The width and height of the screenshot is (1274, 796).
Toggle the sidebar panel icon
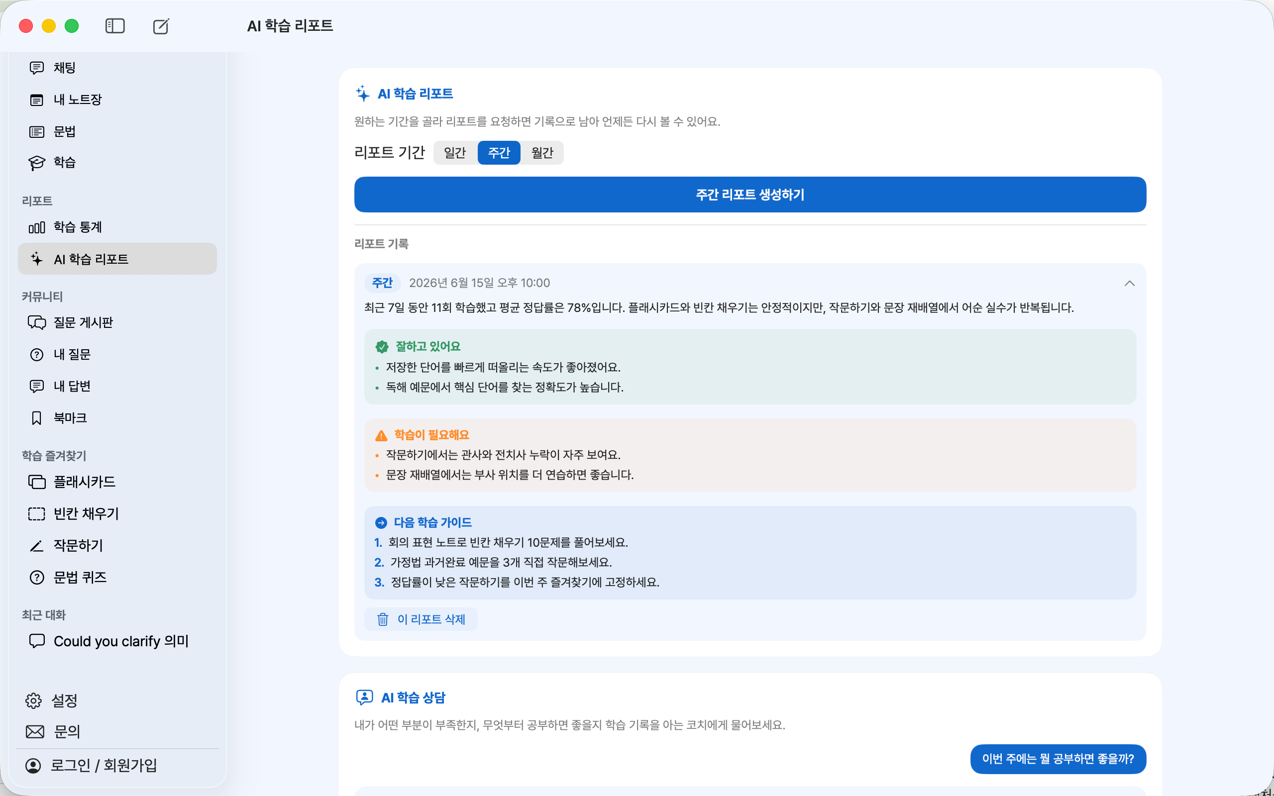click(115, 26)
